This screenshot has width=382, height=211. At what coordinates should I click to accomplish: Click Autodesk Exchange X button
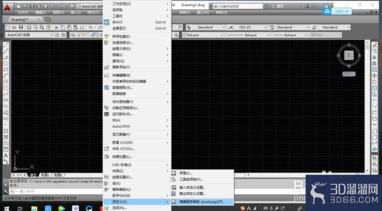(307, 6)
